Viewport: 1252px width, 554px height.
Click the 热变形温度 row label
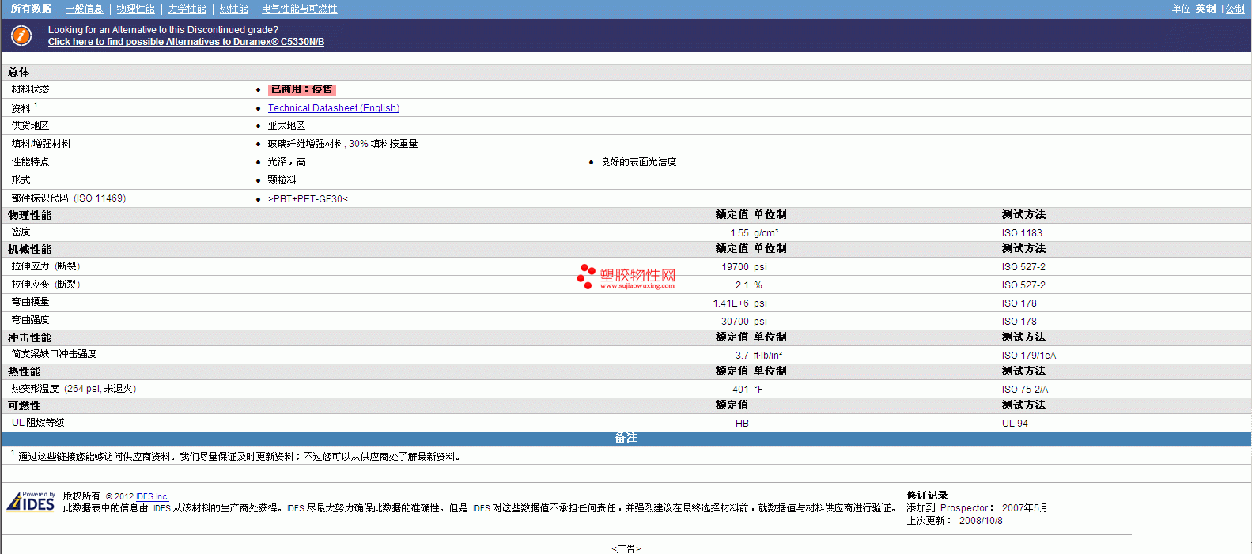click(x=74, y=389)
